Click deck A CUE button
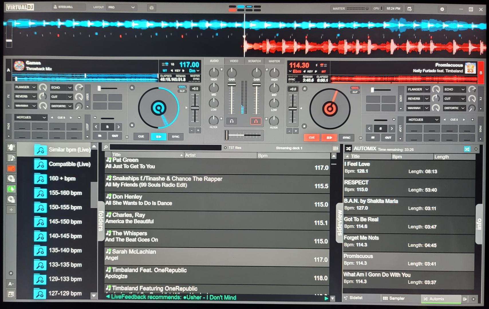Screen dimensions: 489x309 [x=141, y=136]
